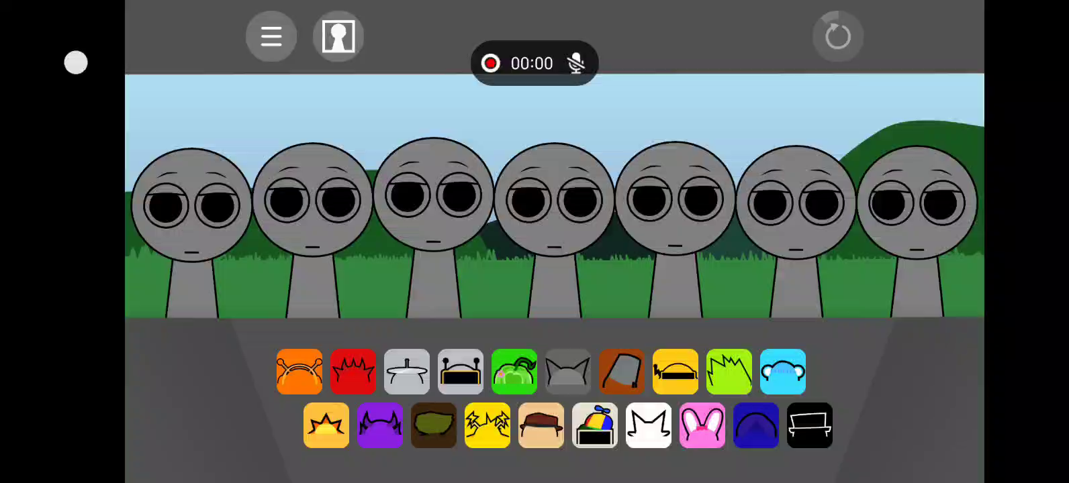Toggle the muted microphone icon

point(576,63)
